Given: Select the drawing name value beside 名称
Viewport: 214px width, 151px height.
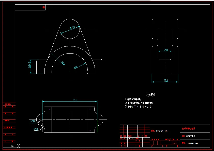Looking at the screenshot, I should click(x=191, y=136).
